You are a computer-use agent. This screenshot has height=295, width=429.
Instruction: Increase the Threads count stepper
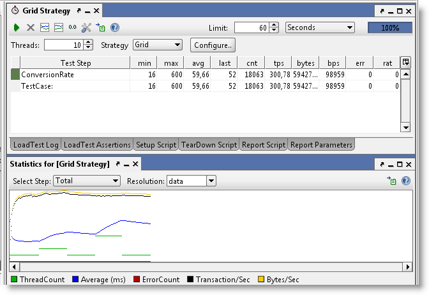click(88, 42)
